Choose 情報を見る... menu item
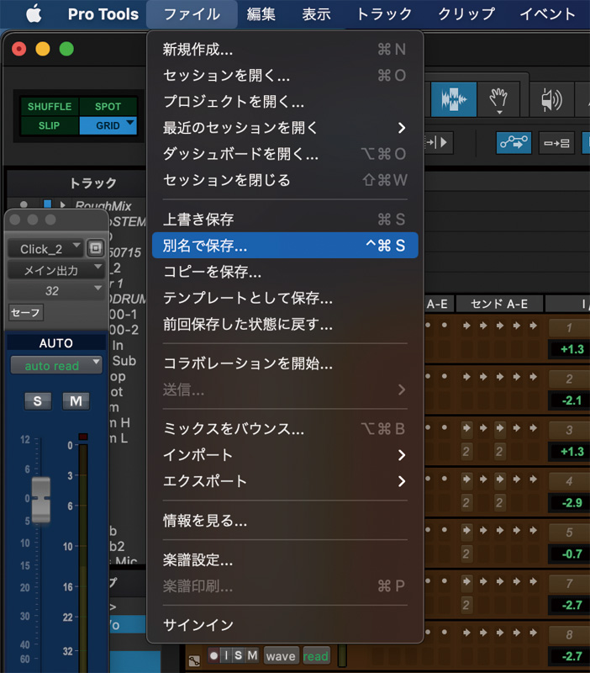The image size is (590, 673). click(x=285, y=521)
